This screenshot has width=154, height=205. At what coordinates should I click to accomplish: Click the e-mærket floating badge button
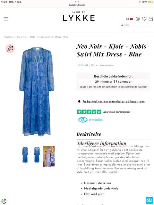click(149, 200)
